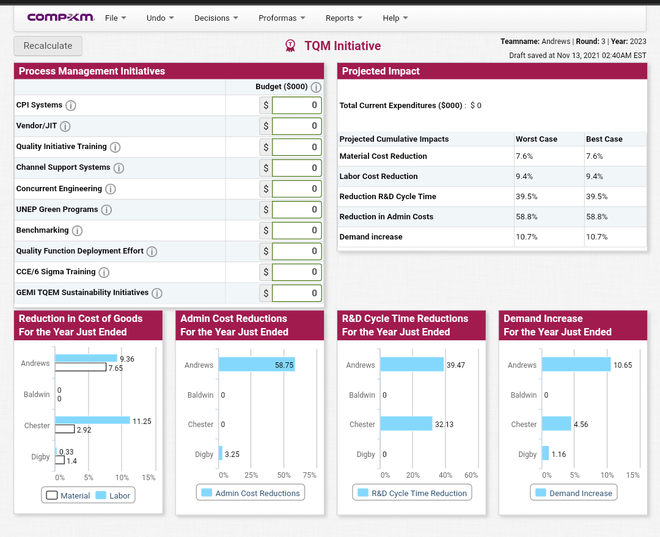
Task: Click Andrews demand increase bar 10.65
Action: pos(576,365)
